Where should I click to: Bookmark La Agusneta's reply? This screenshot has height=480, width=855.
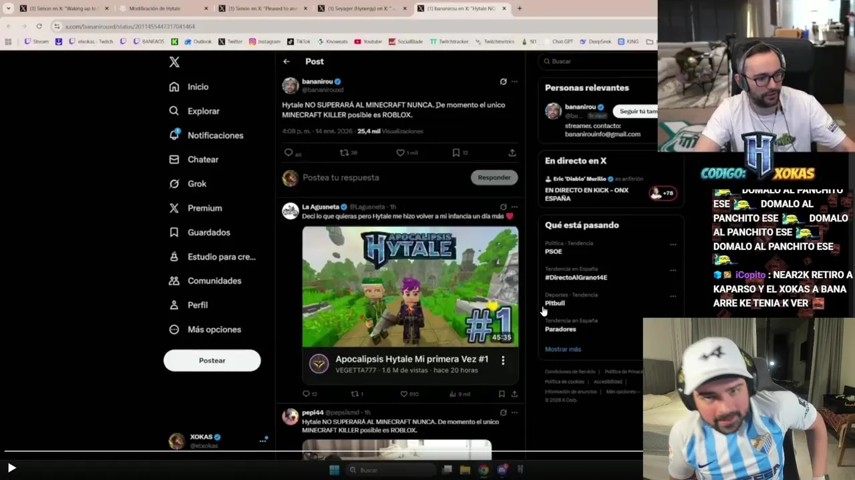[502, 394]
